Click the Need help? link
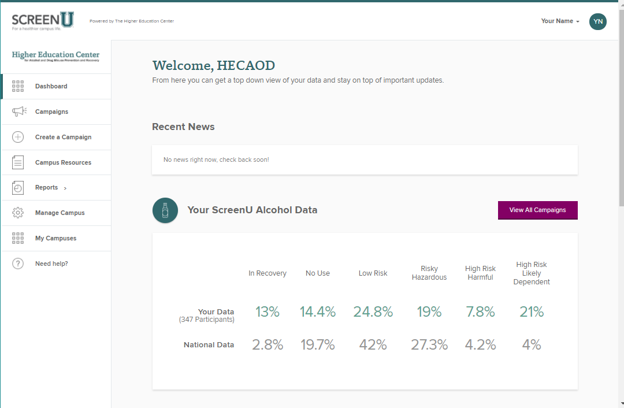Screen dimensions: 624x408 (x=51, y=264)
